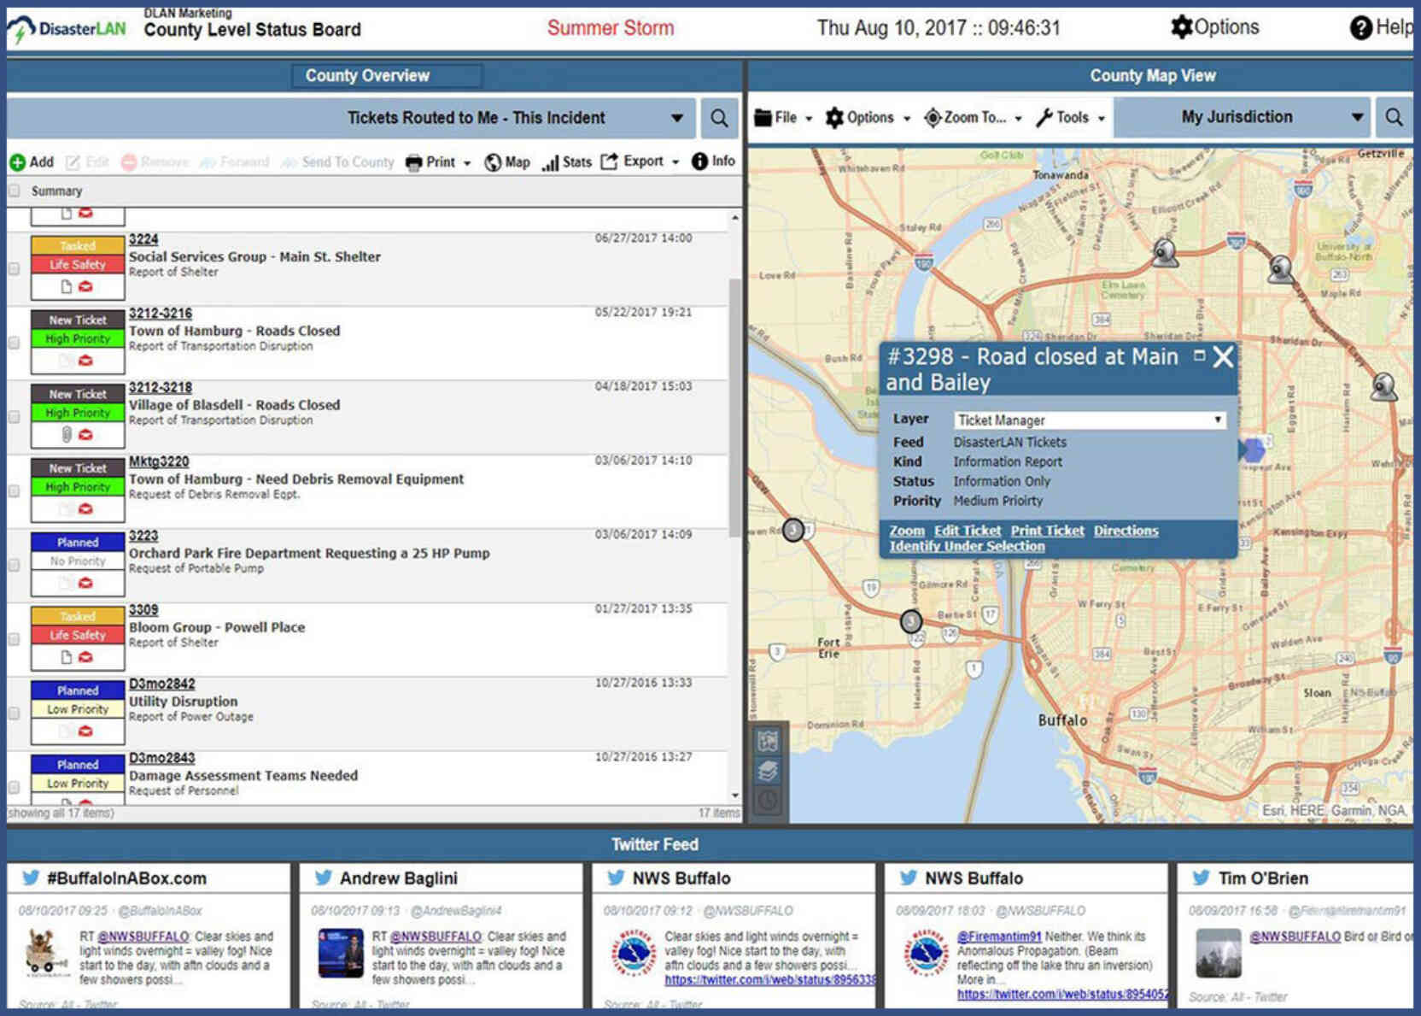Image resolution: width=1421 pixels, height=1016 pixels.
Task: Open the map layers stack icon
Action: [x=768, y=772]
